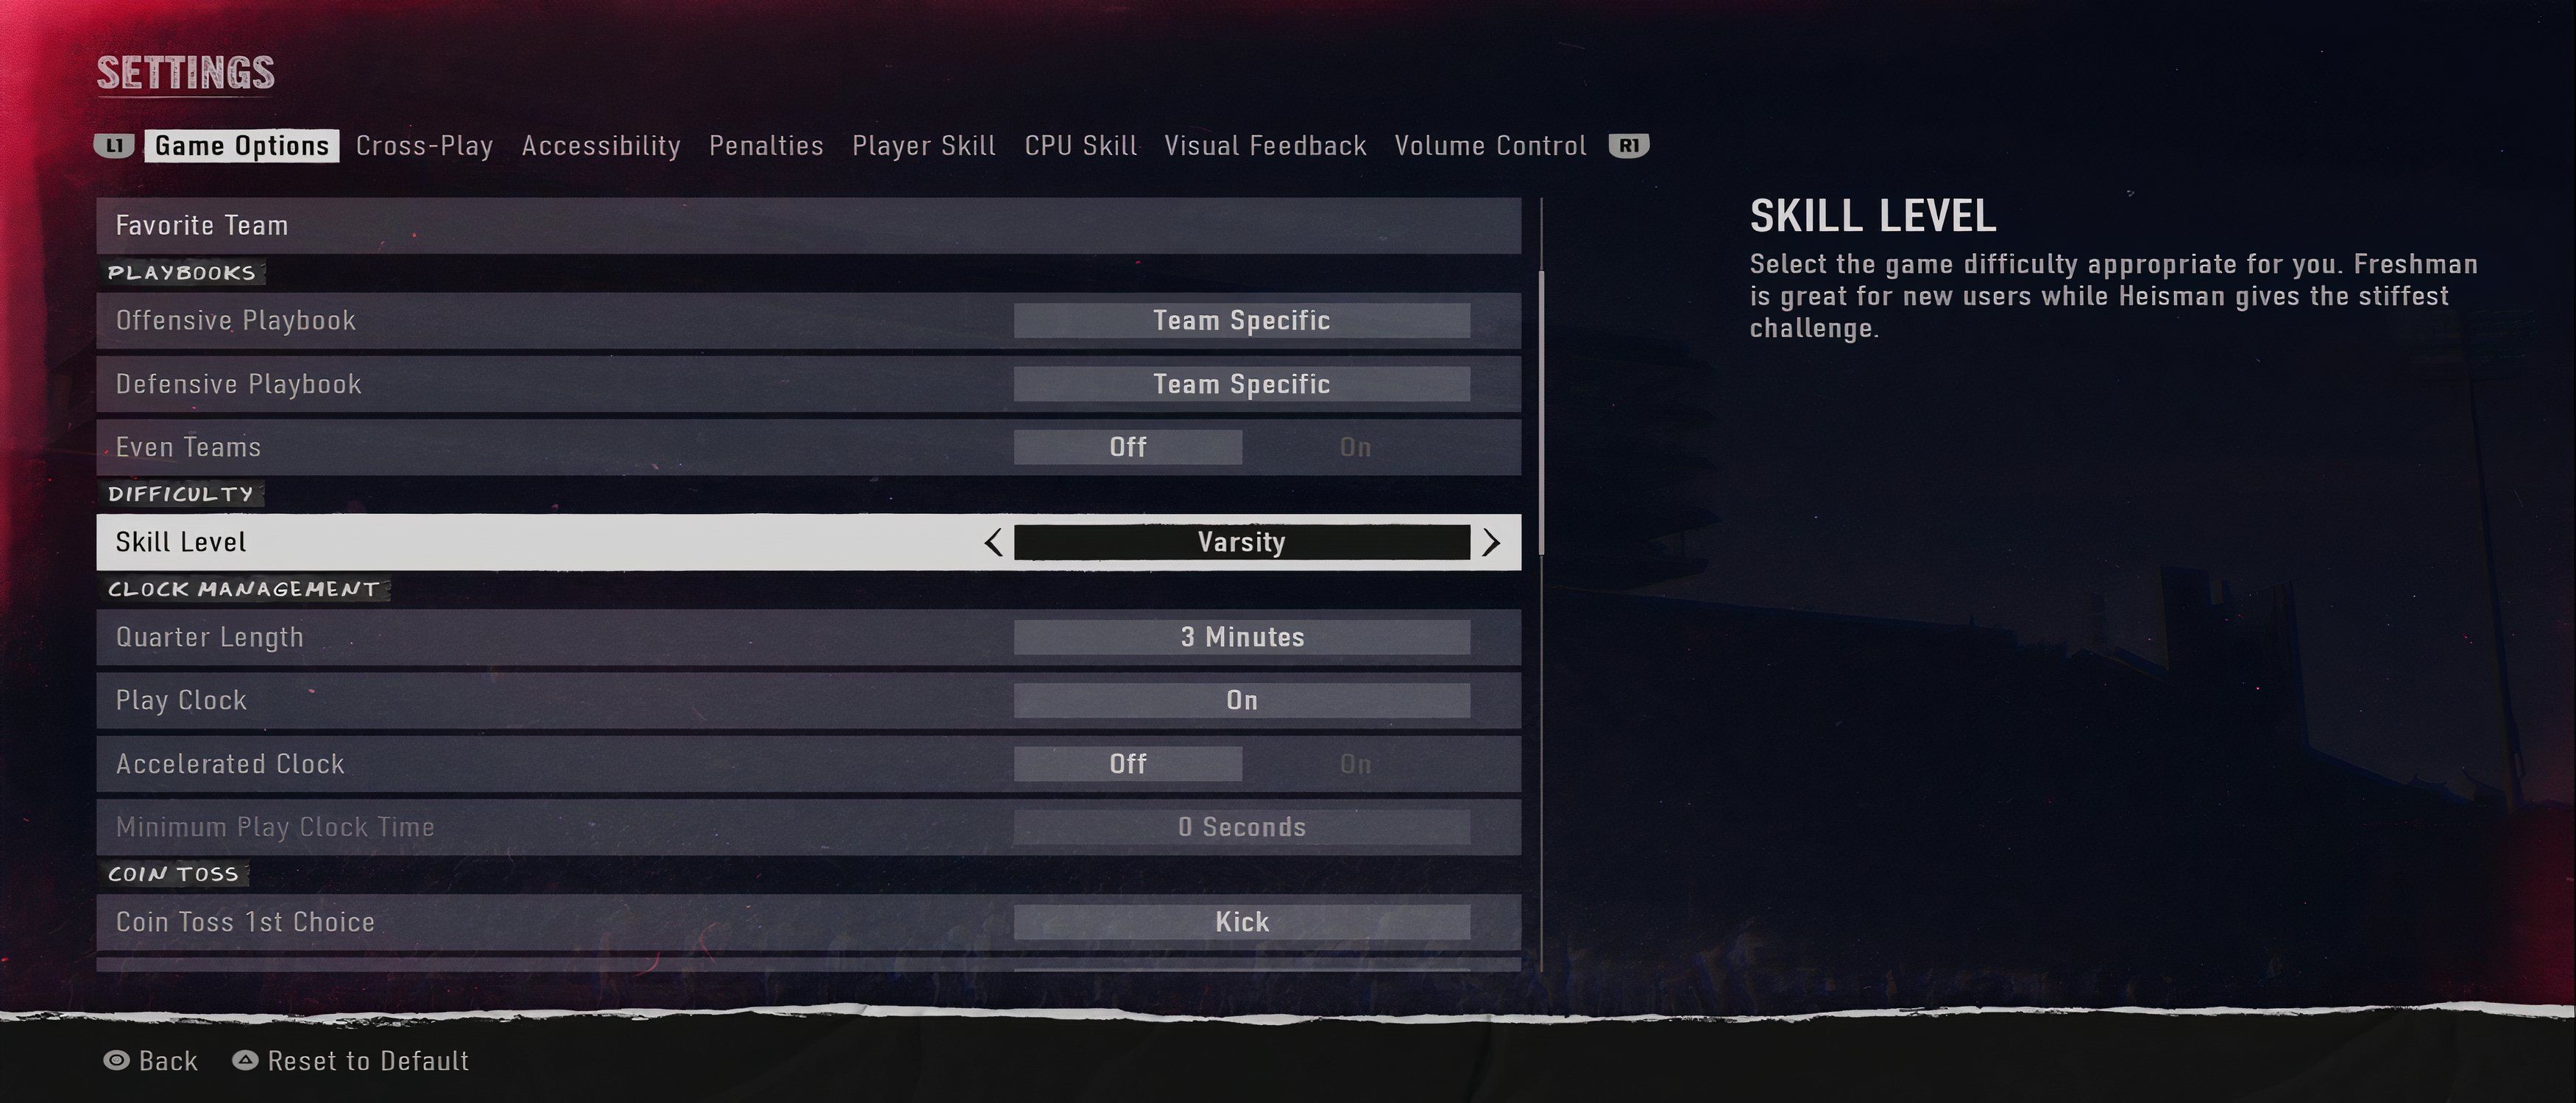Toggle Even Teams to On

pos(1356,446)
